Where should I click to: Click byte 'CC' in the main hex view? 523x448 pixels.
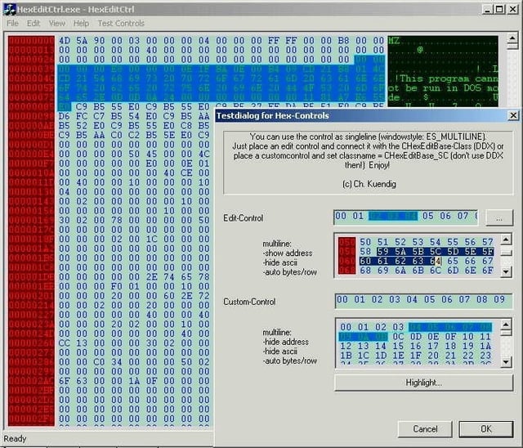[65, 343]
